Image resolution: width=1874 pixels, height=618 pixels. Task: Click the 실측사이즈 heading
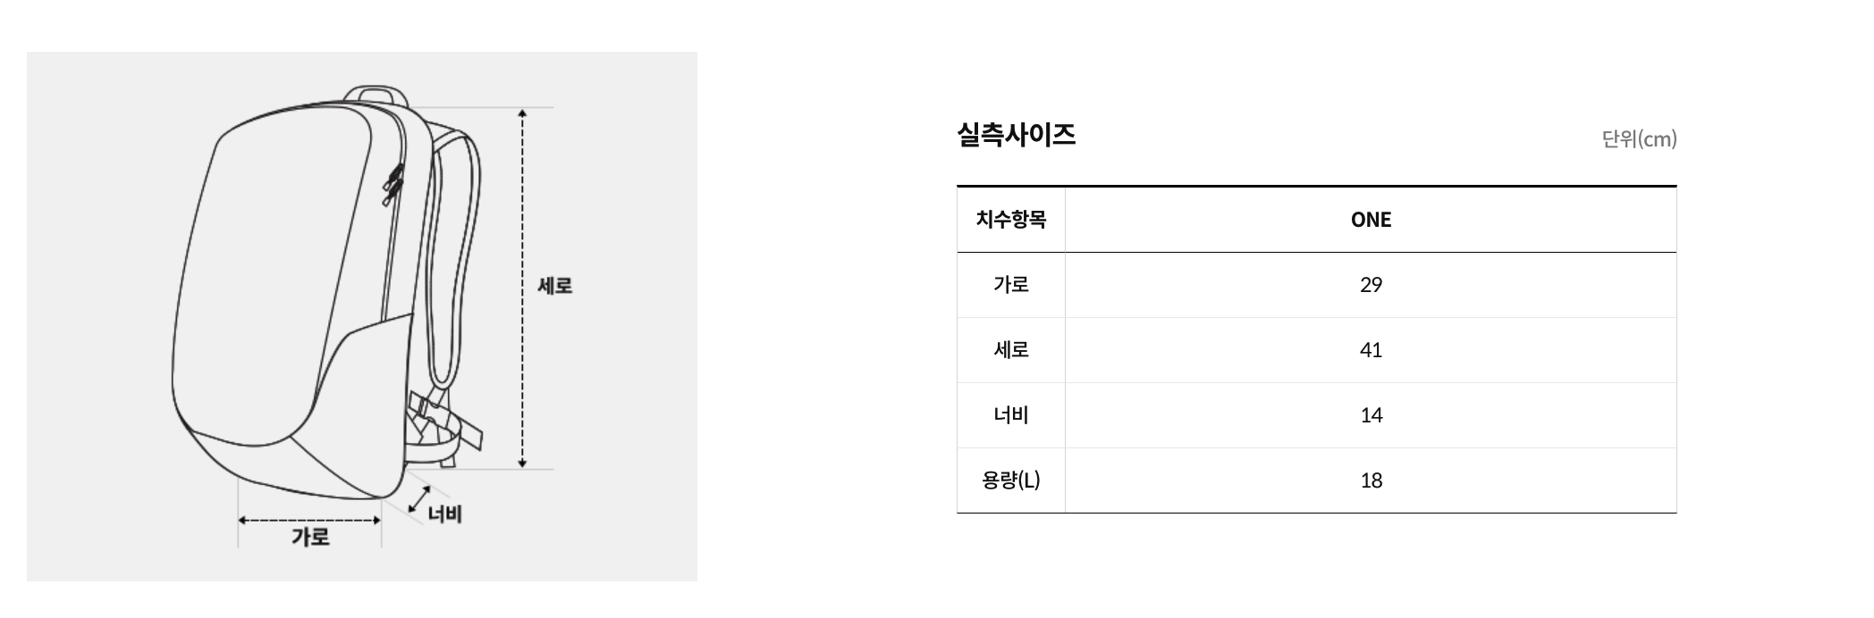tap(1016, 135)
